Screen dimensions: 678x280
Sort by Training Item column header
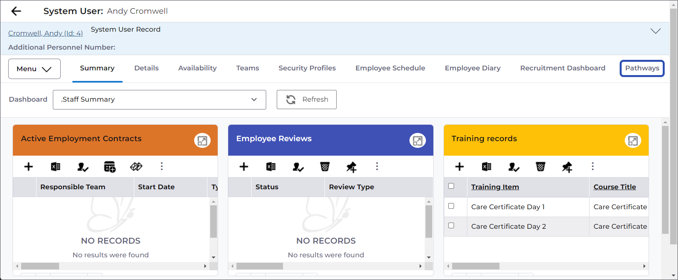(x=495, y=187)
